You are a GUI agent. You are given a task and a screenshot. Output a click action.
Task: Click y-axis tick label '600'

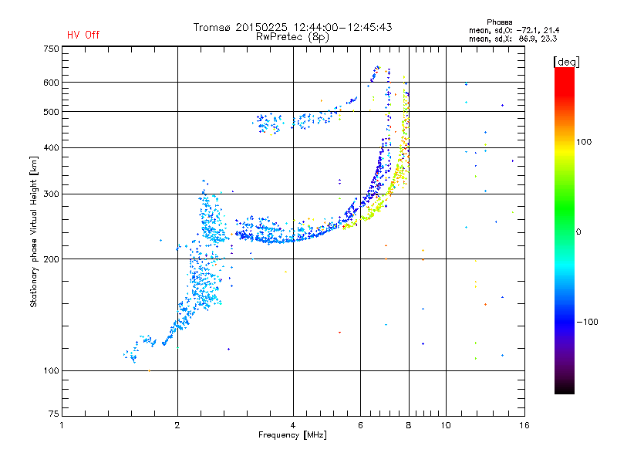(51, 83)
